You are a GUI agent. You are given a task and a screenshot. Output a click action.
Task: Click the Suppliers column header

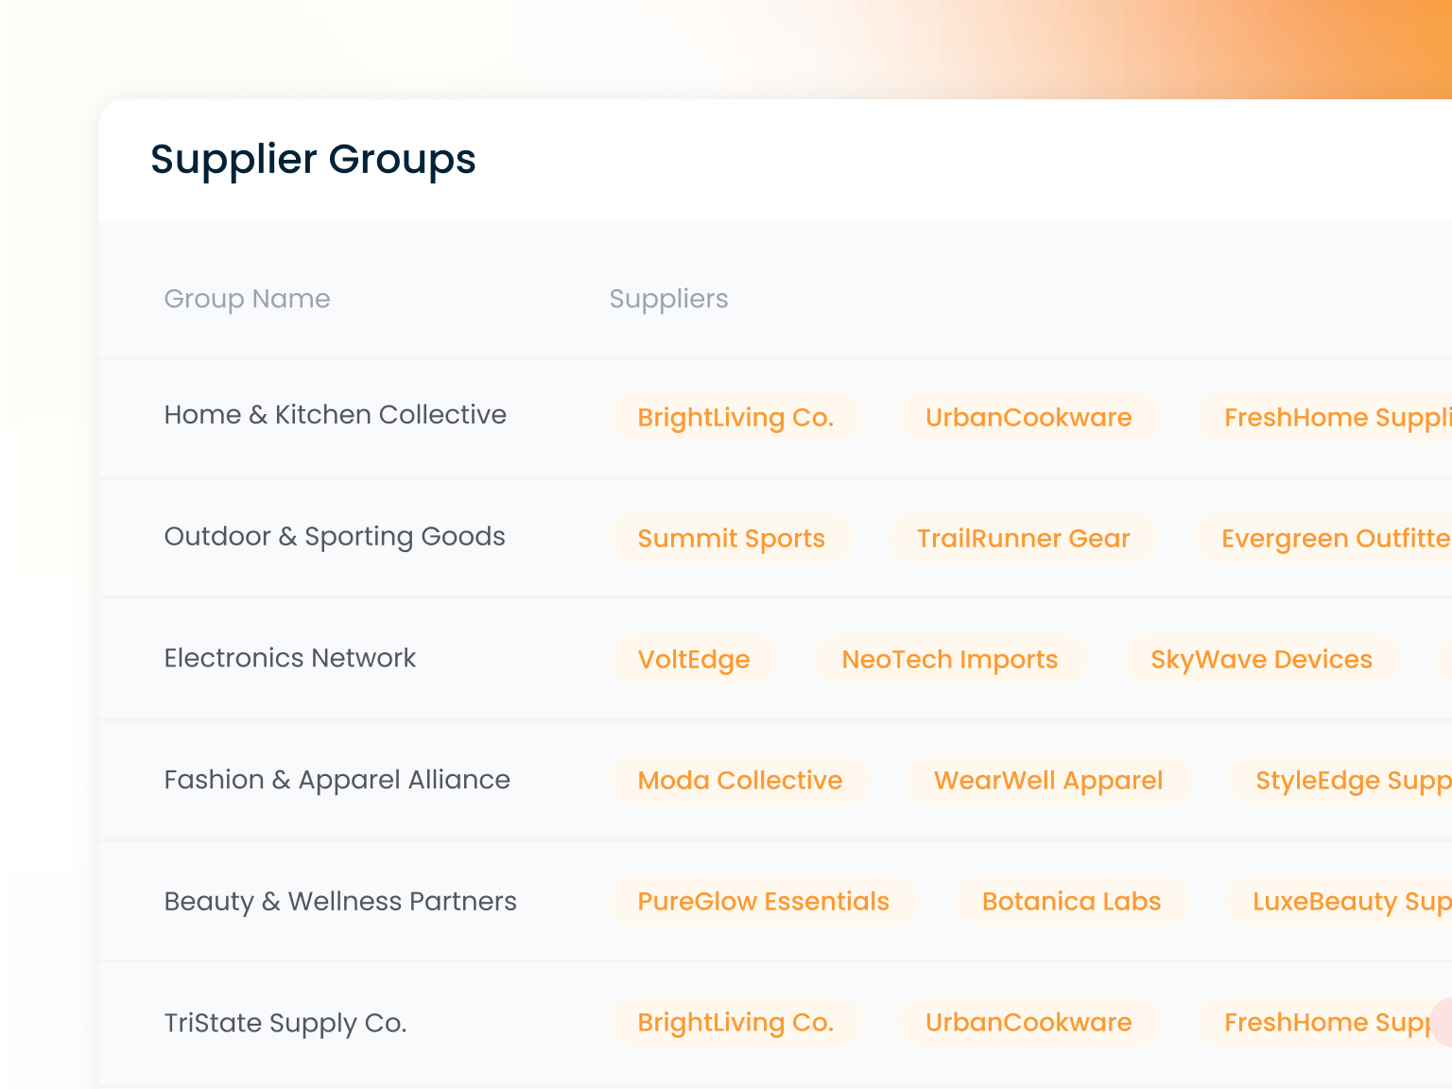(668, 299)
